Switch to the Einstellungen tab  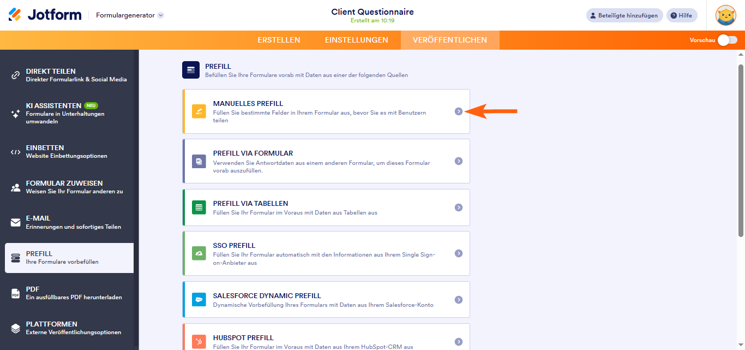(x=356, y=40)
